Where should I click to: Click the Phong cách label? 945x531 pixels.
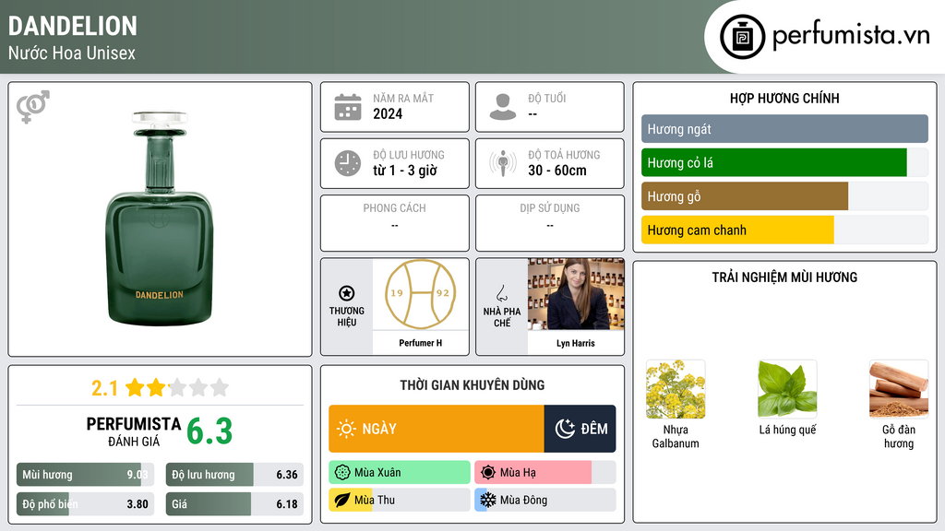point(395,207)
